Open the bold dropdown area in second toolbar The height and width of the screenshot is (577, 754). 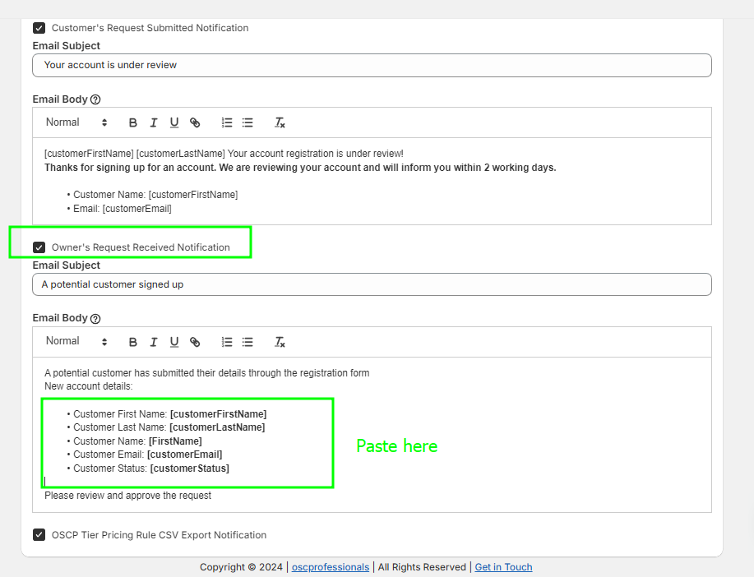pos(132,341)
